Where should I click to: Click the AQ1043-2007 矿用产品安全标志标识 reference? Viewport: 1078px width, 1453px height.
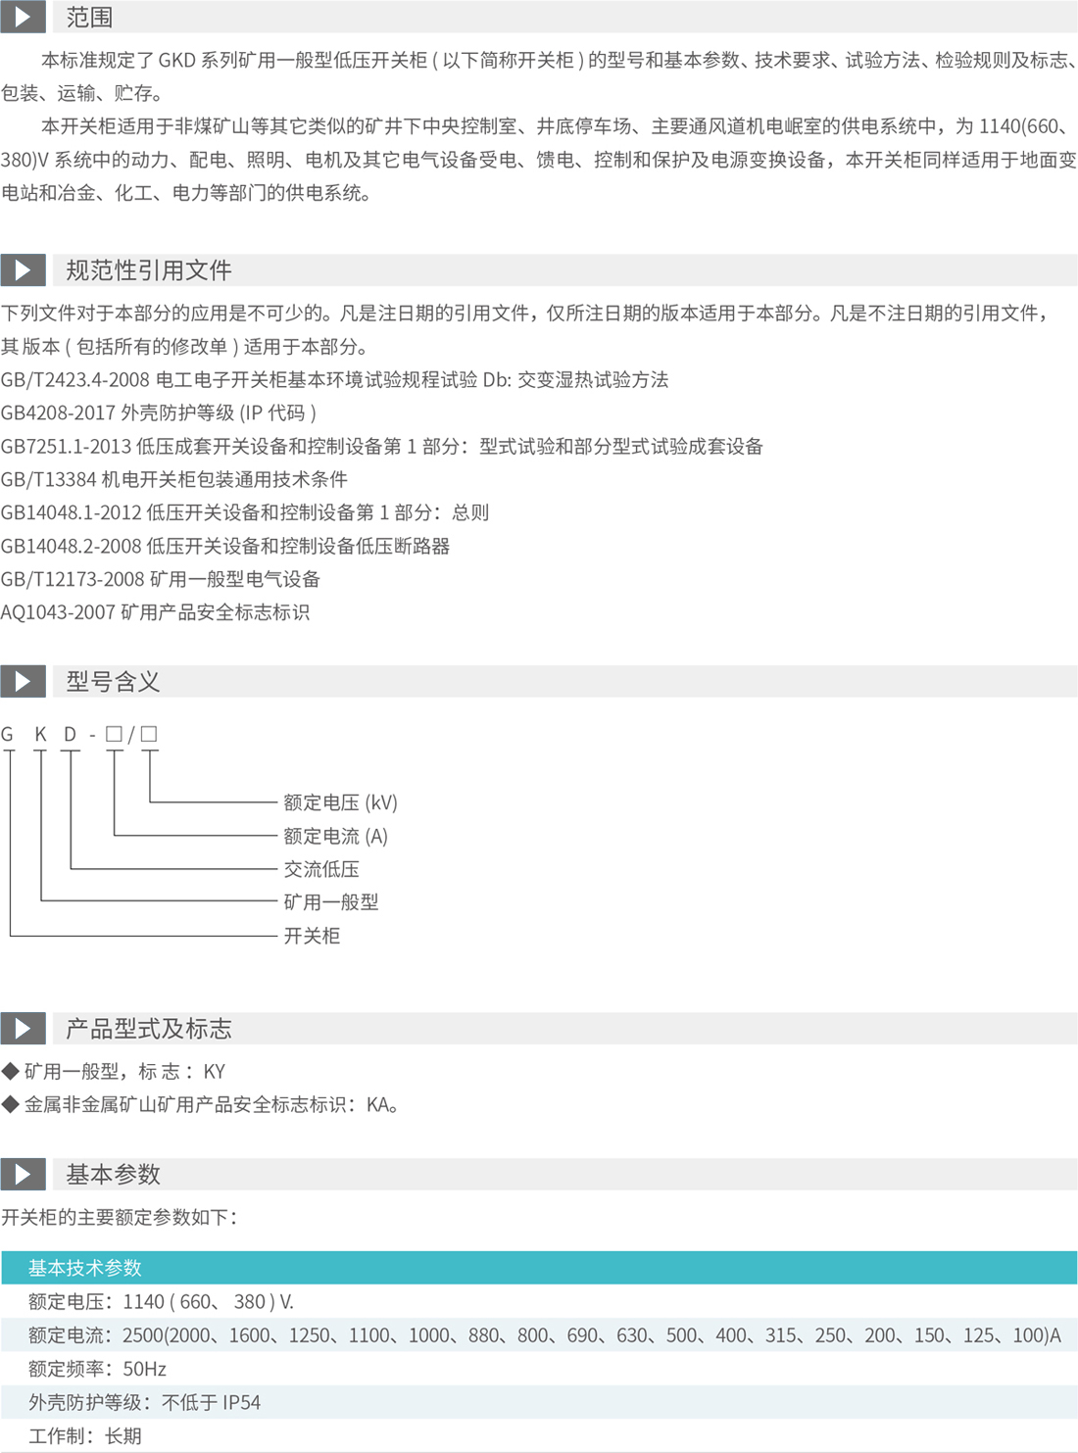[x=155, y=612]
